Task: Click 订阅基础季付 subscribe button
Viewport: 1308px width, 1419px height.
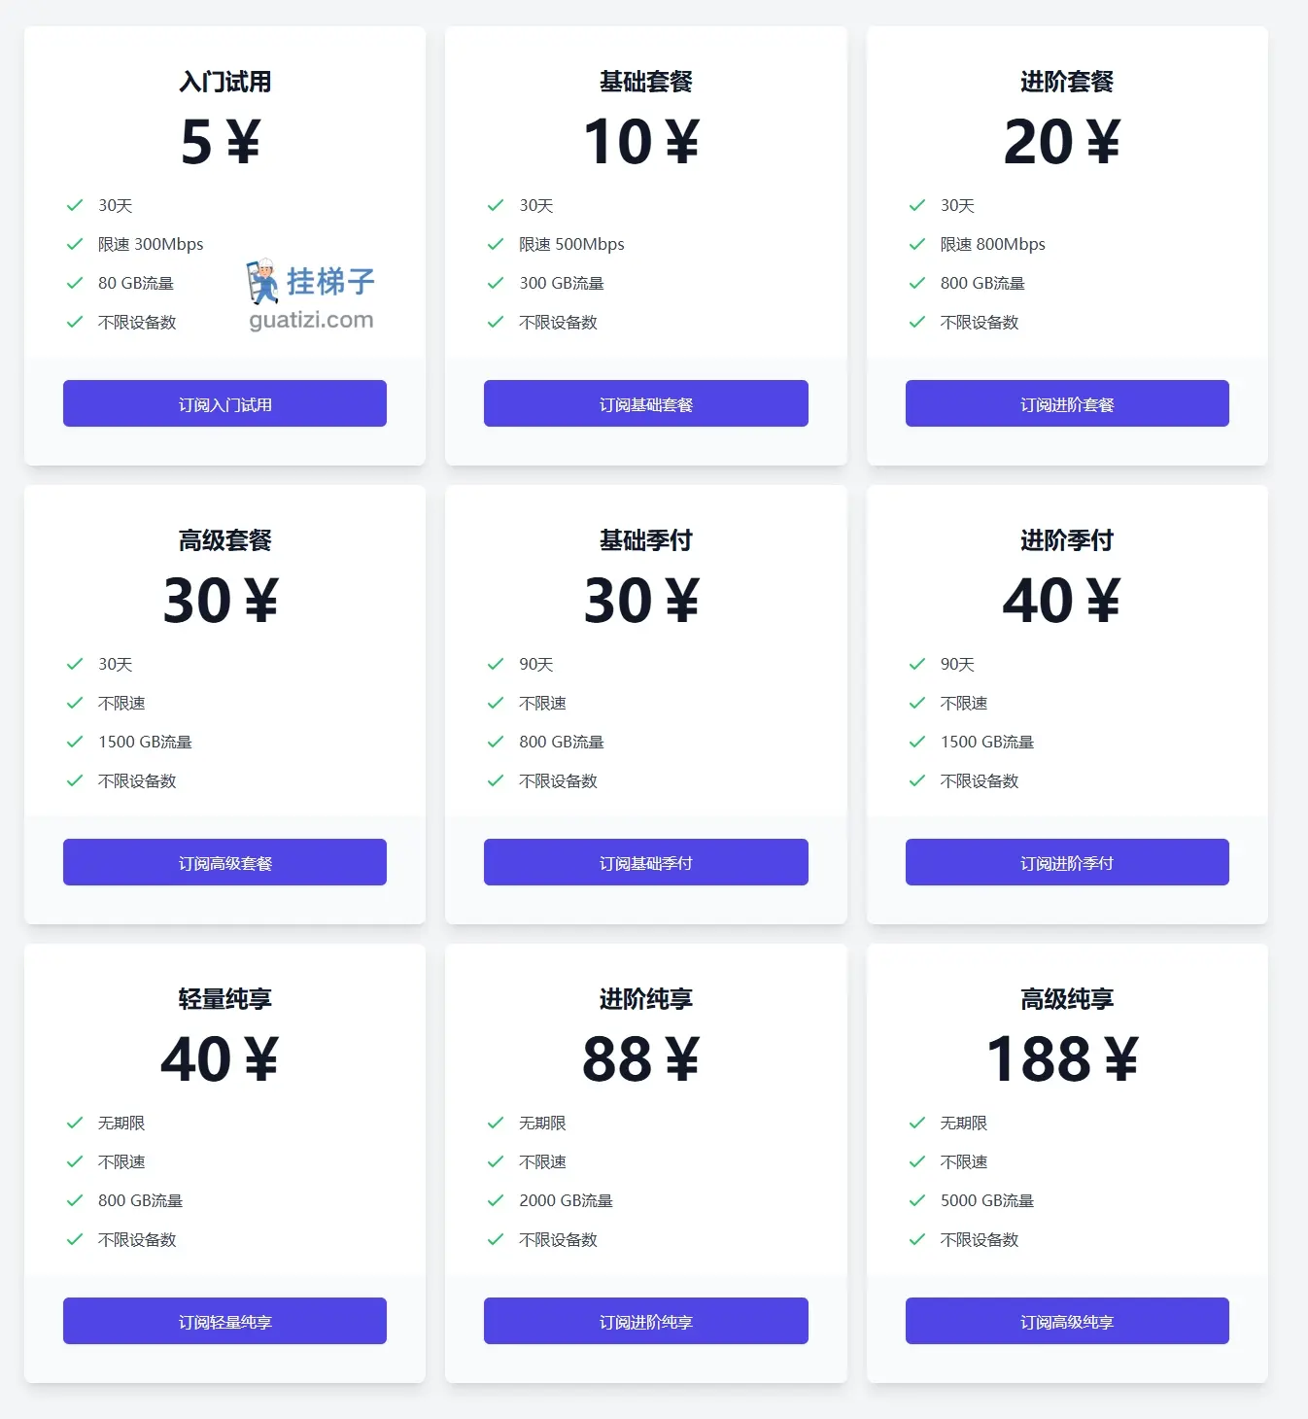Action: pyautogui.click(x=646, y=862)
